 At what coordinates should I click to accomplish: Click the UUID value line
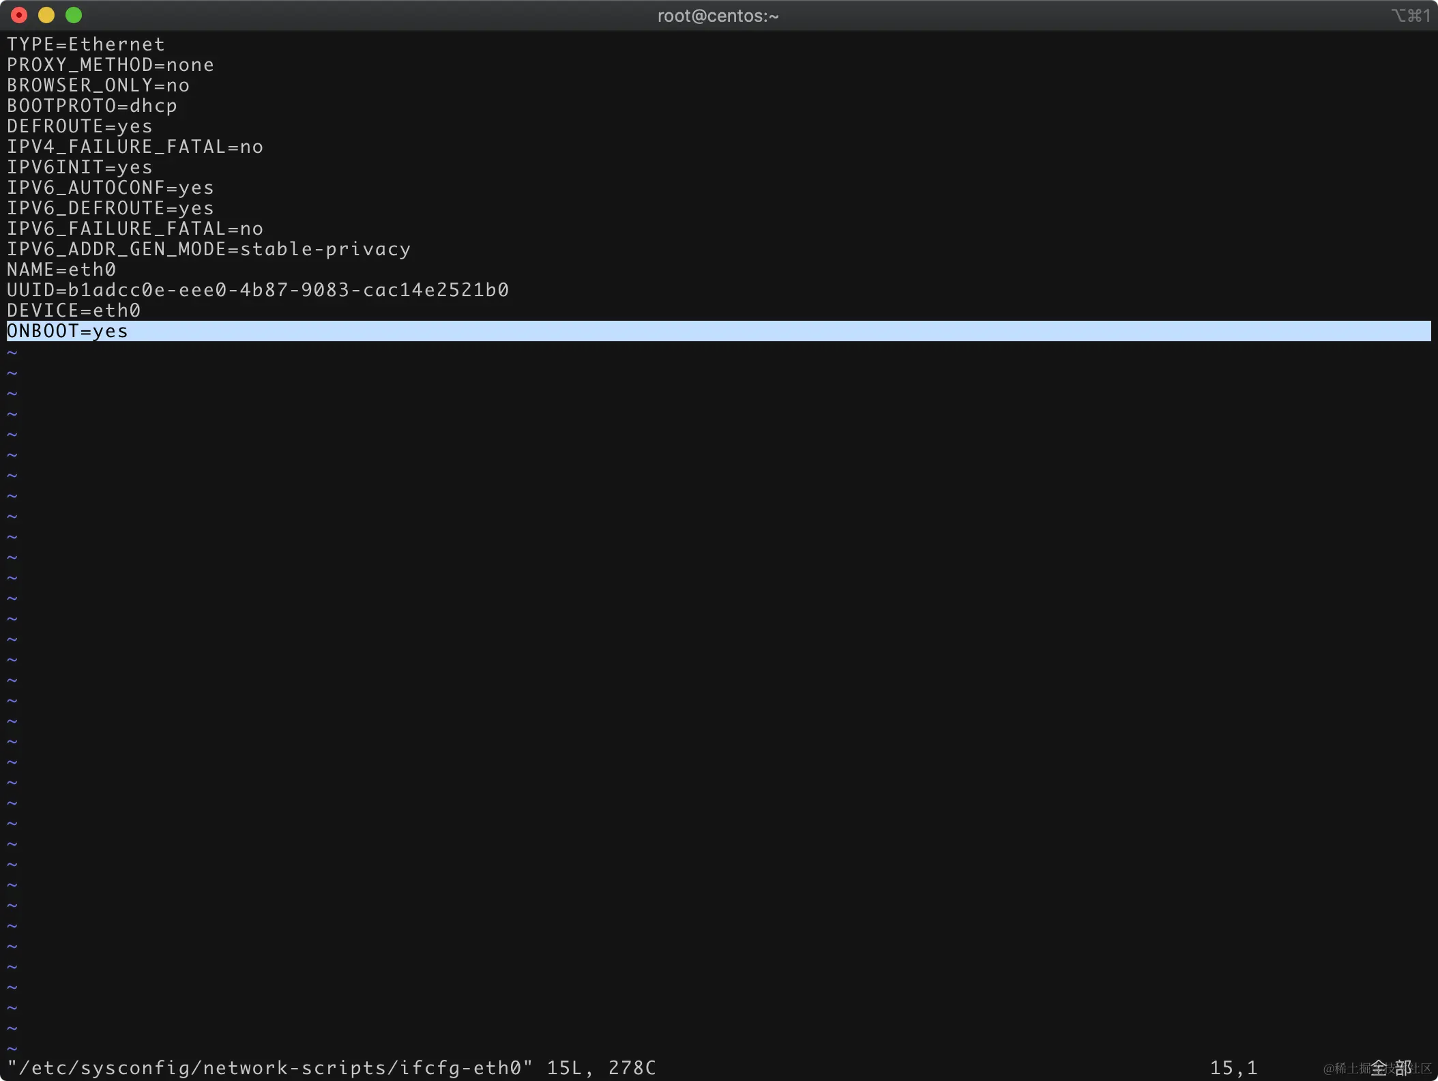[258, 291]
